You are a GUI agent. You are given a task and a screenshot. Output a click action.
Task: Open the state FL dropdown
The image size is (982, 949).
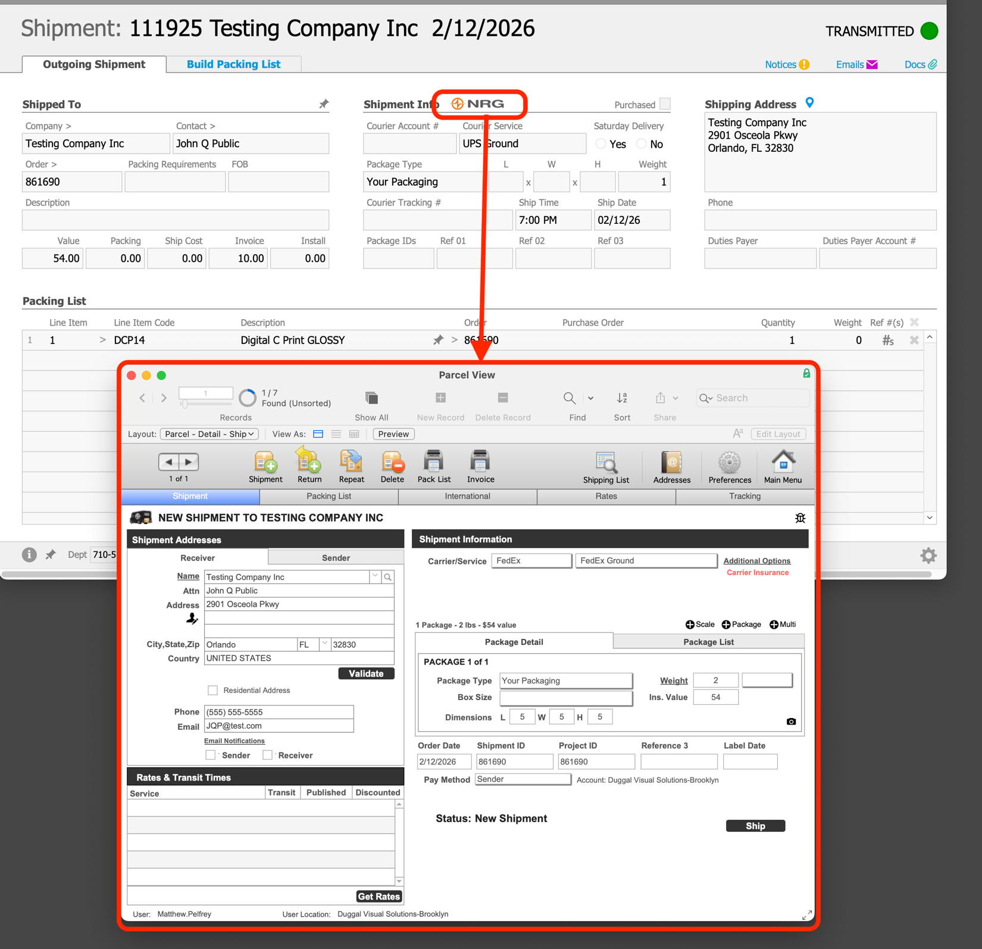pyautogui.click(x=324, y=644)
